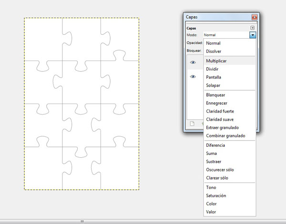The width and height of the screenshot is (286, 224).
Task: Choose Claridad fuerte mode
Action: [x=230, y=111]
